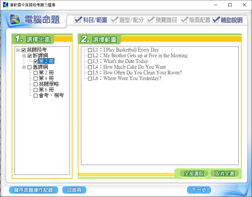Click the 預覽題目 checkmark icon

click(150, 20)
